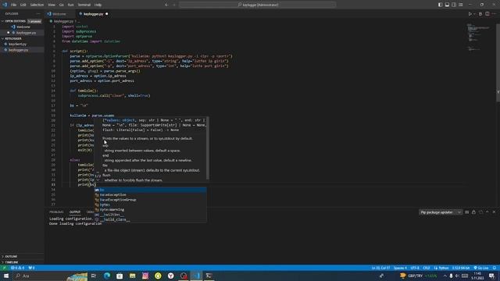Click the clear output list icon
500x281 pixels.
pos(467,212)
